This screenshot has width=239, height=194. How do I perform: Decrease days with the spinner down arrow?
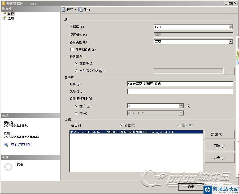pos(181,107)
